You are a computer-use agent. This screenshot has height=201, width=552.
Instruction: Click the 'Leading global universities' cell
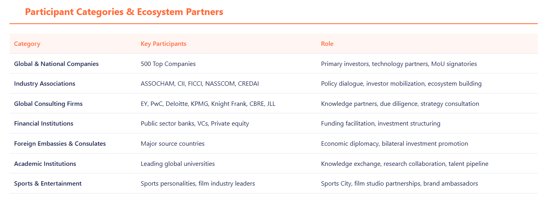[178, 164]
